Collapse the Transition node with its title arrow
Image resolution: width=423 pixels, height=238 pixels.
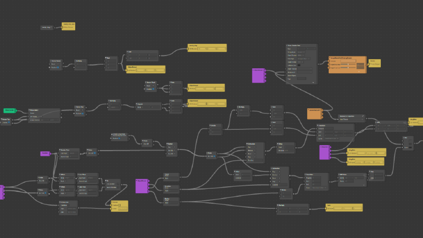click(x=317, y=125)
